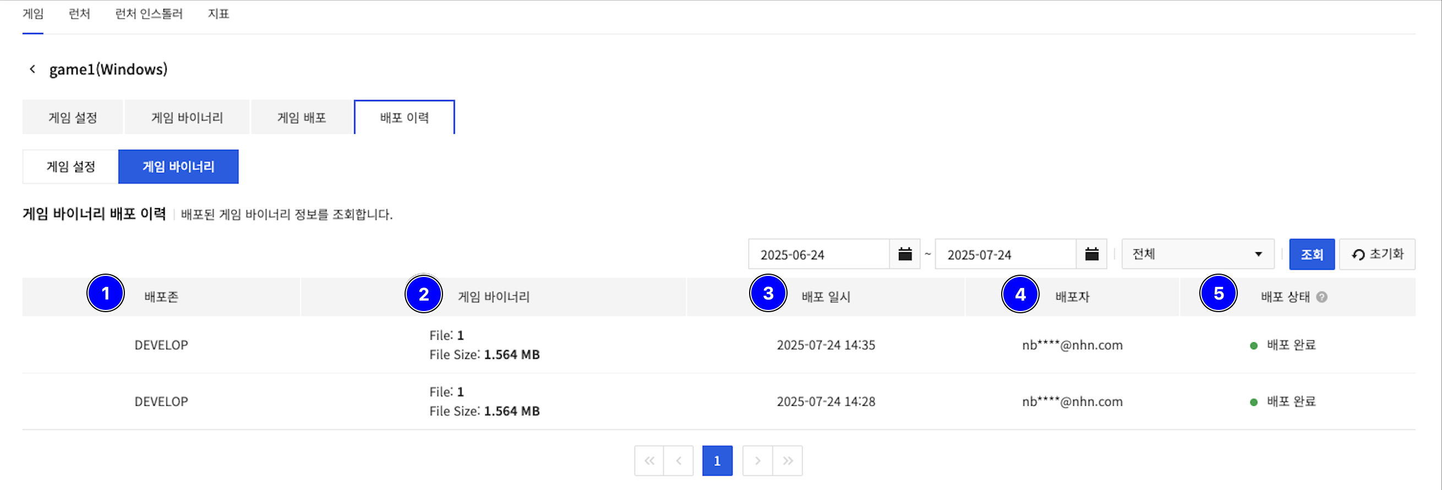Open the 런처 인스톨러 top menu tab

tap(149, 14)
